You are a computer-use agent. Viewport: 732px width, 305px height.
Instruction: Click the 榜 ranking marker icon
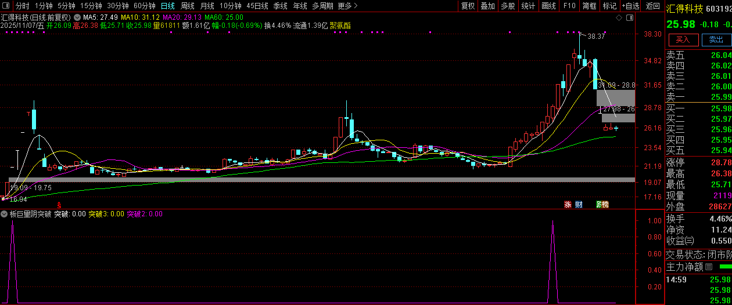pyautogui.click(x=605, y=204)
